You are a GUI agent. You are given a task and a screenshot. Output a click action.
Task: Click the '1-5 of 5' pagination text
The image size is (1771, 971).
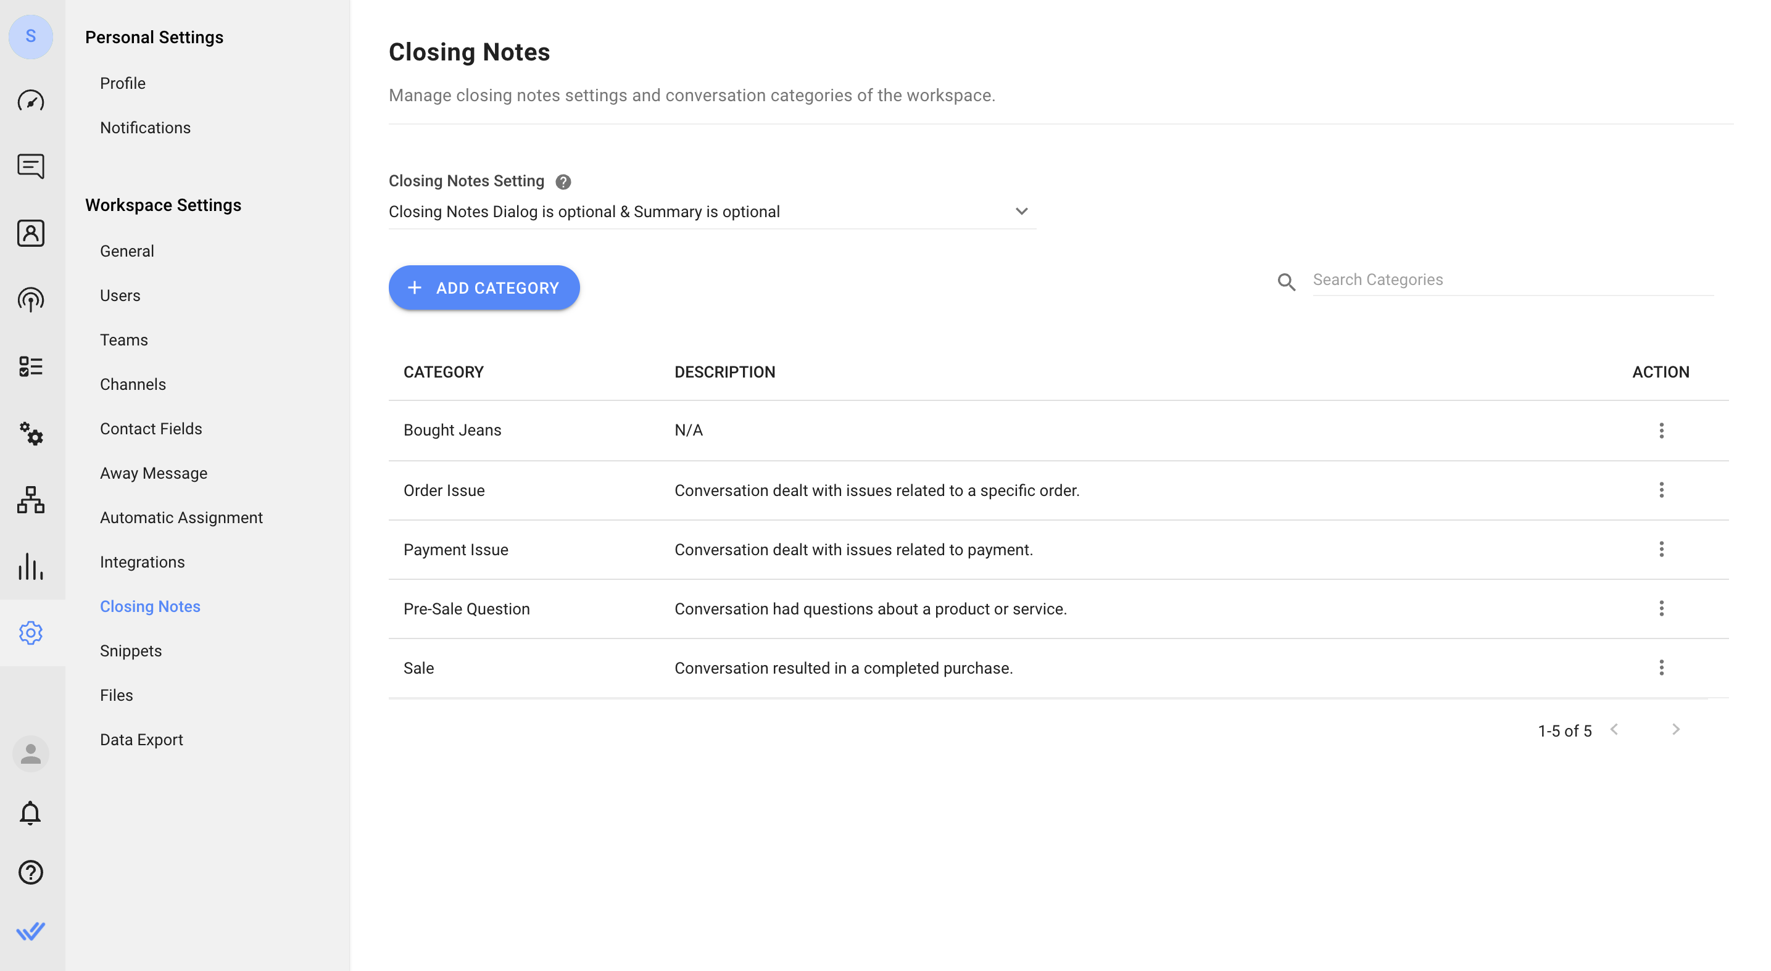(1565, 730)
